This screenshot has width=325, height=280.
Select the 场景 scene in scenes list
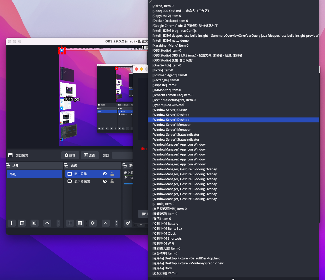point(34,174)
